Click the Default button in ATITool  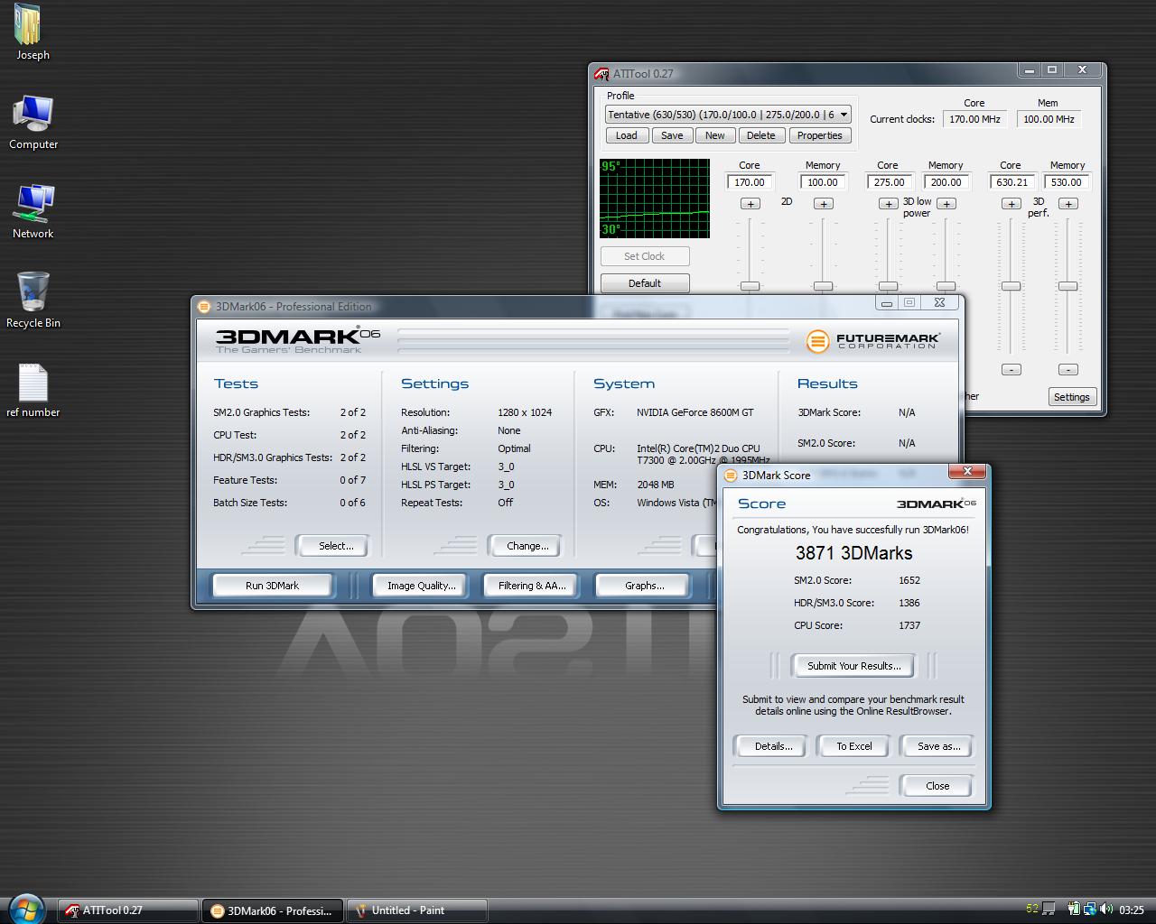point(645,283)
